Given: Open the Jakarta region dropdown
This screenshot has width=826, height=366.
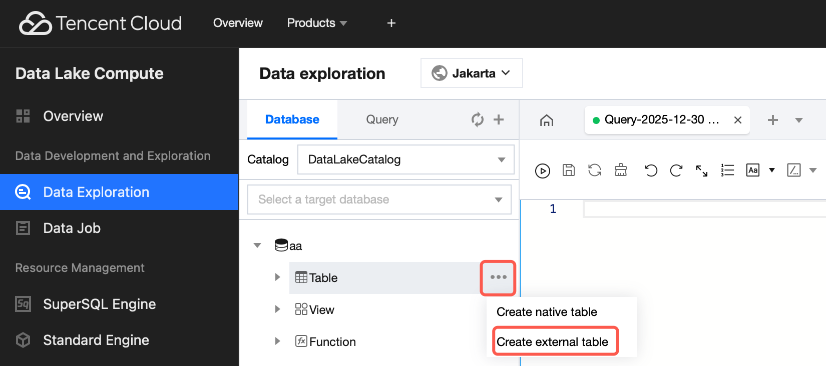Looking at the screenshot, I should [472, 73].
